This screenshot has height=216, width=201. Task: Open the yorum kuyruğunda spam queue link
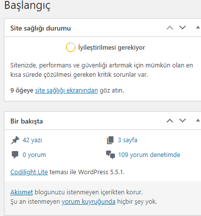(x=88, y=201)
